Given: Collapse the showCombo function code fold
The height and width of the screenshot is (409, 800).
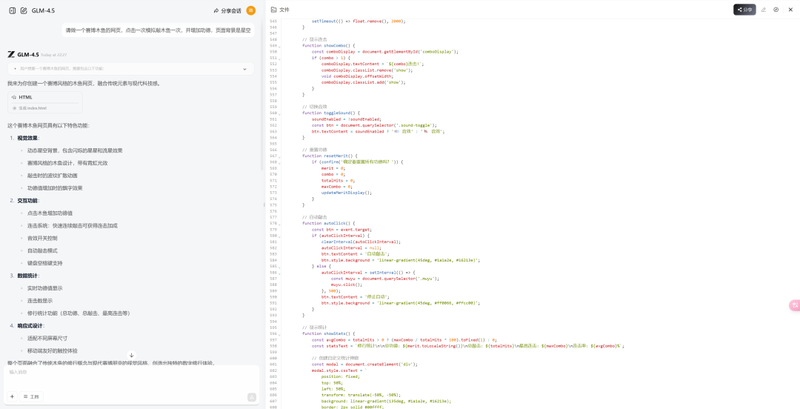Looking at the screenshot, I should [279, 45].
